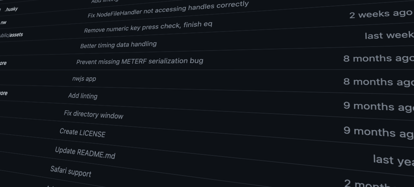Click '8 months ago' in the nwjs app row
The height and width of the screenshot is (187, 414).
click(x=378, y=82)
